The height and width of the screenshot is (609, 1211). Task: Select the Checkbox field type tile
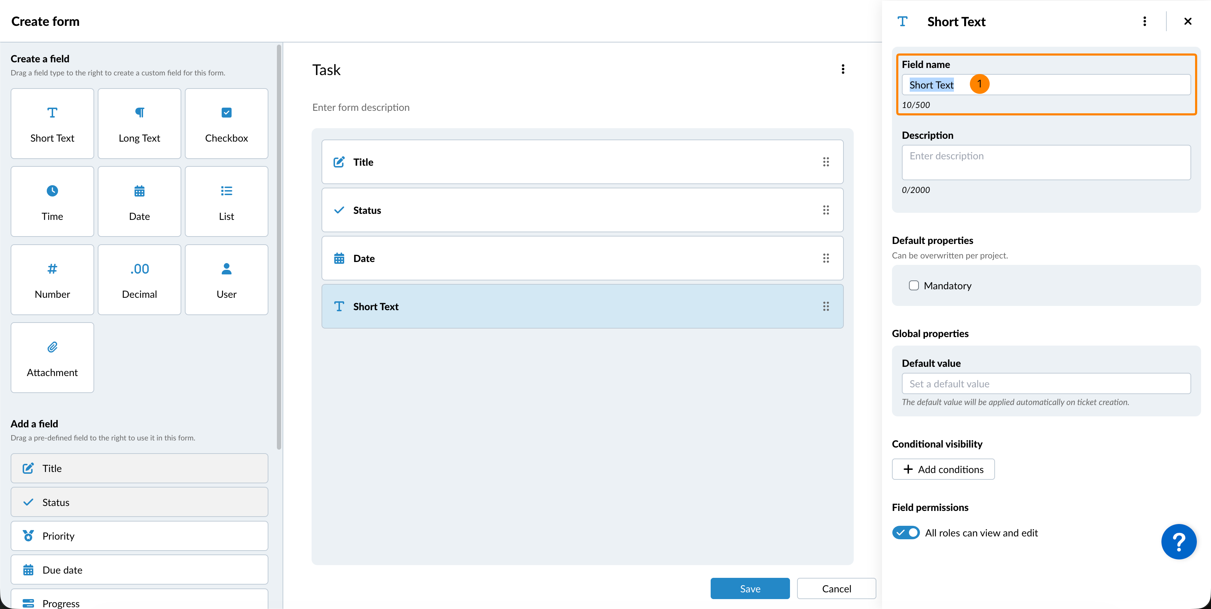pos(226,124)
